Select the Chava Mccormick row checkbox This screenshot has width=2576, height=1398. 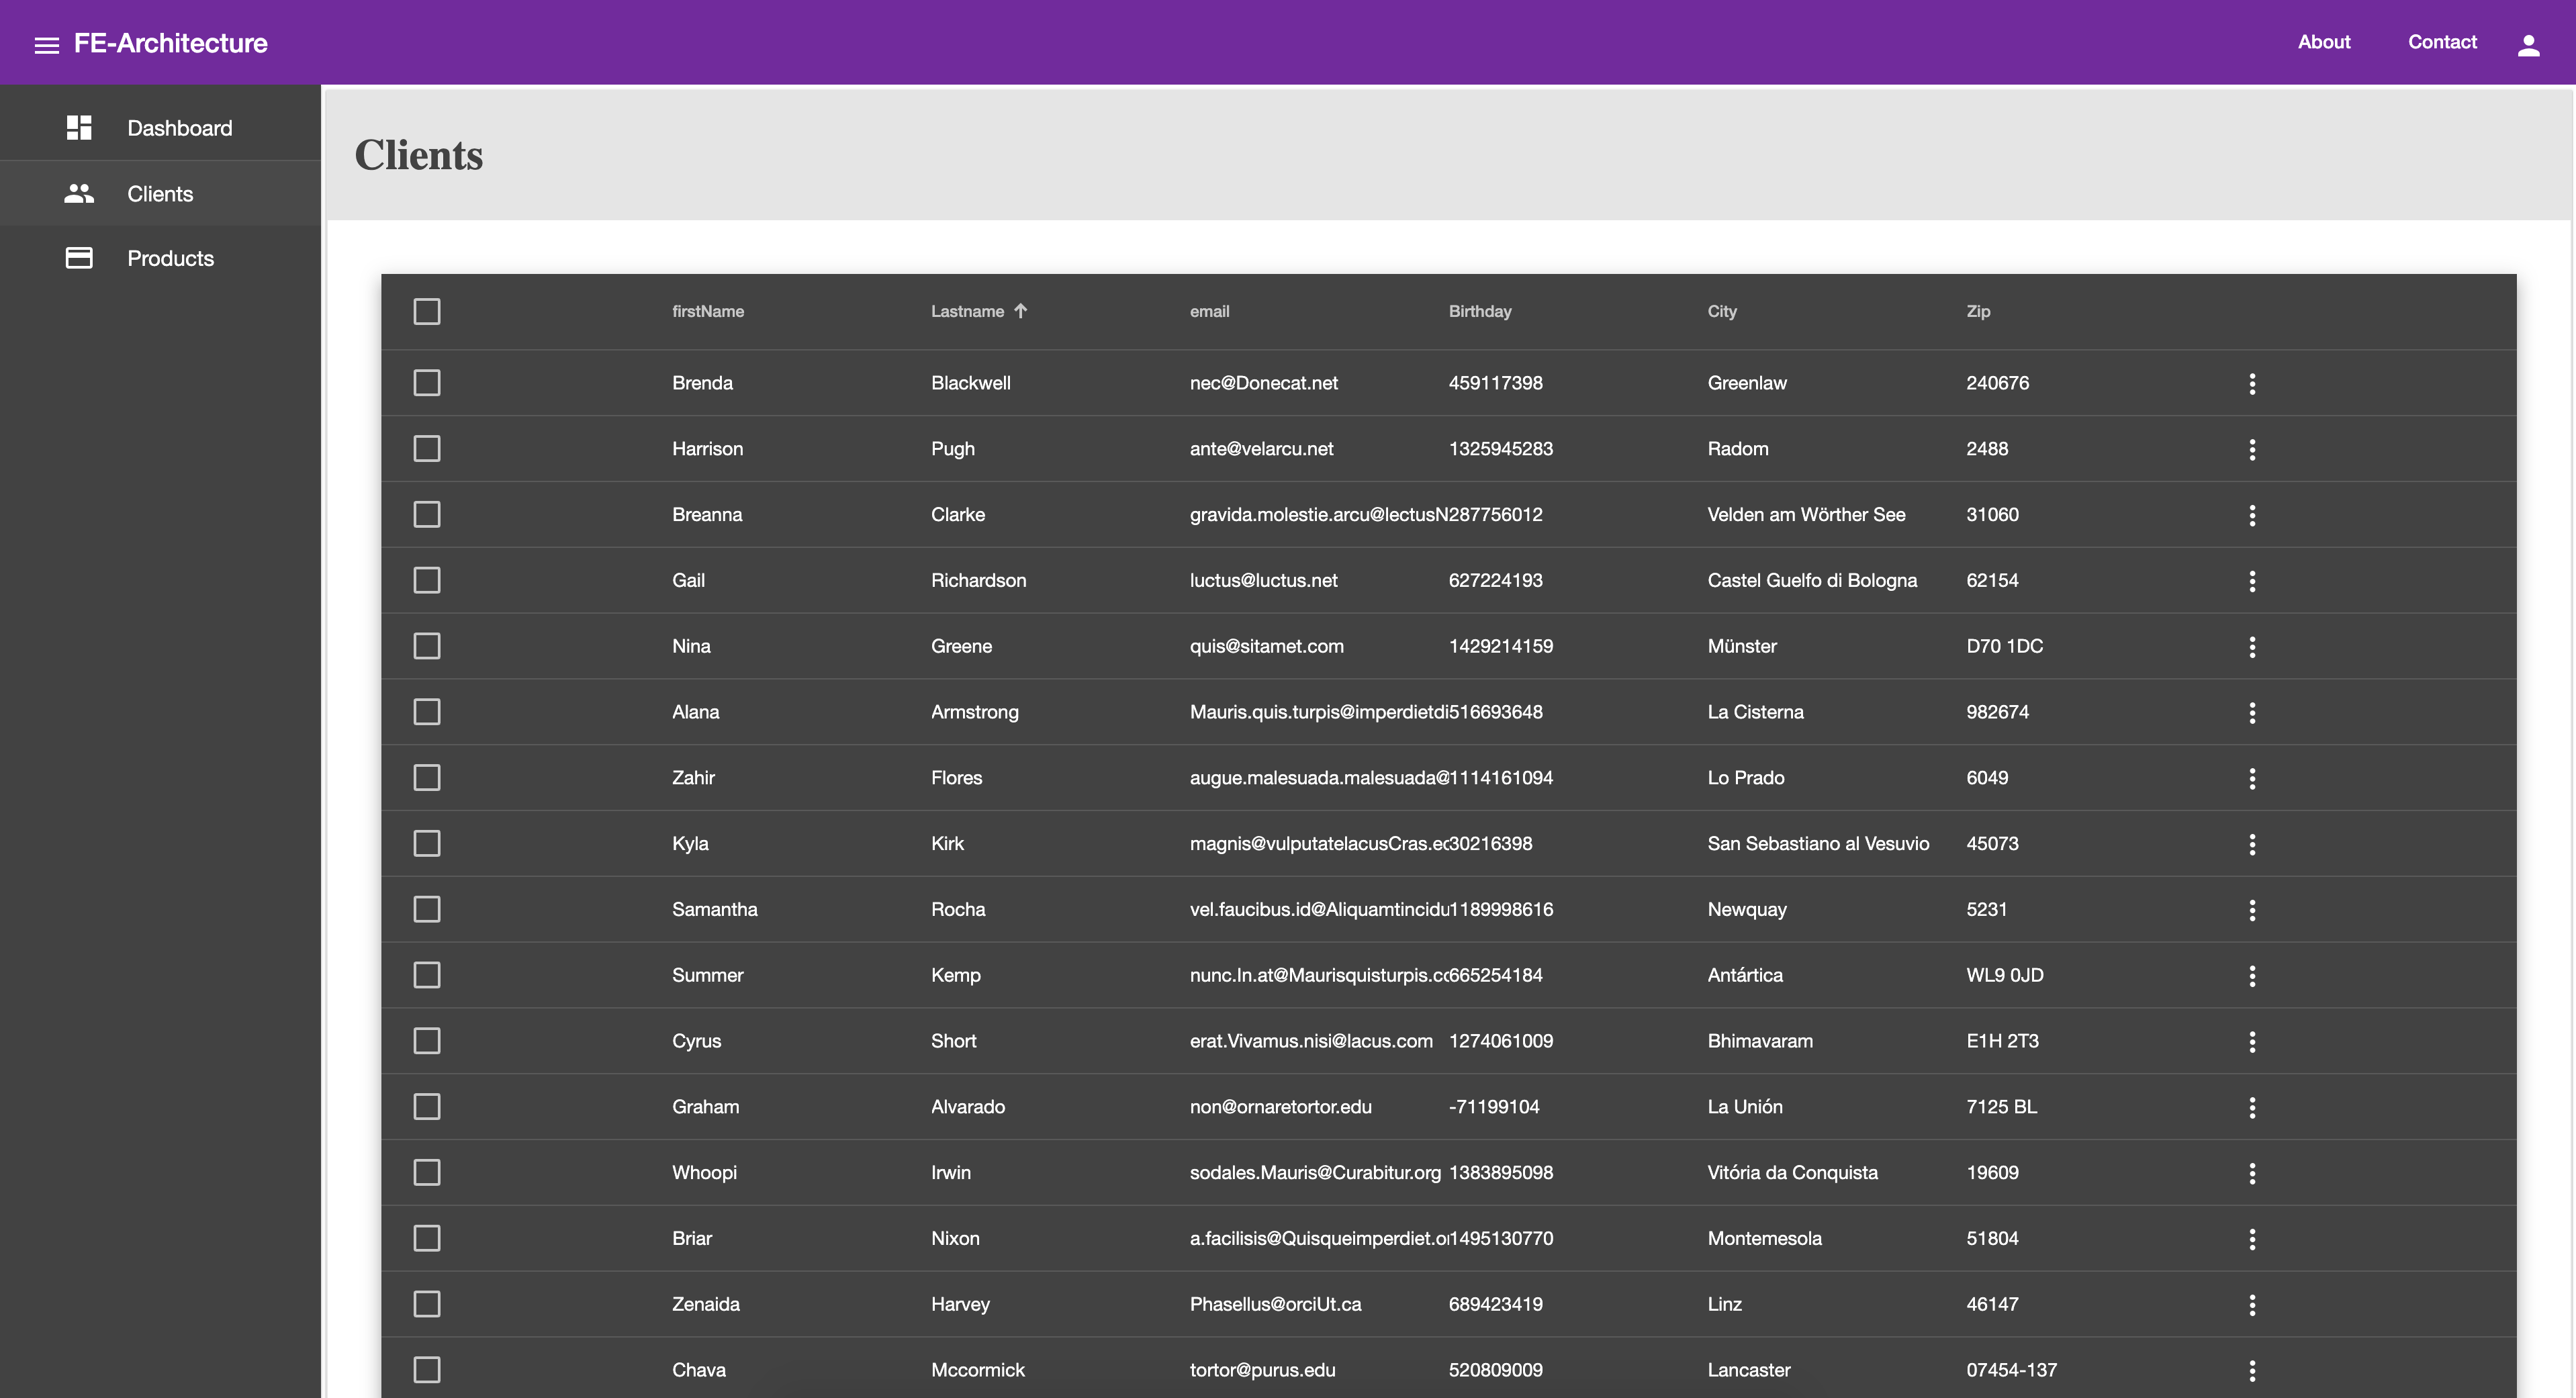(427, 1370)
